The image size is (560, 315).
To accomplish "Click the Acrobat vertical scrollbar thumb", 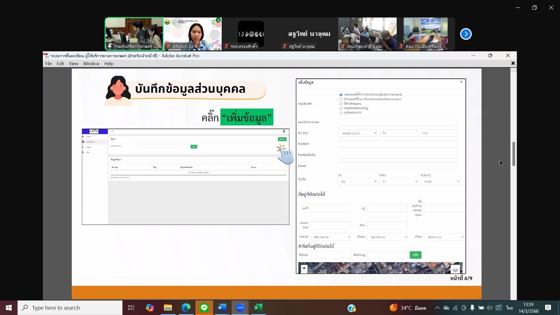I will pyautogui.click(x=514, y=154).
